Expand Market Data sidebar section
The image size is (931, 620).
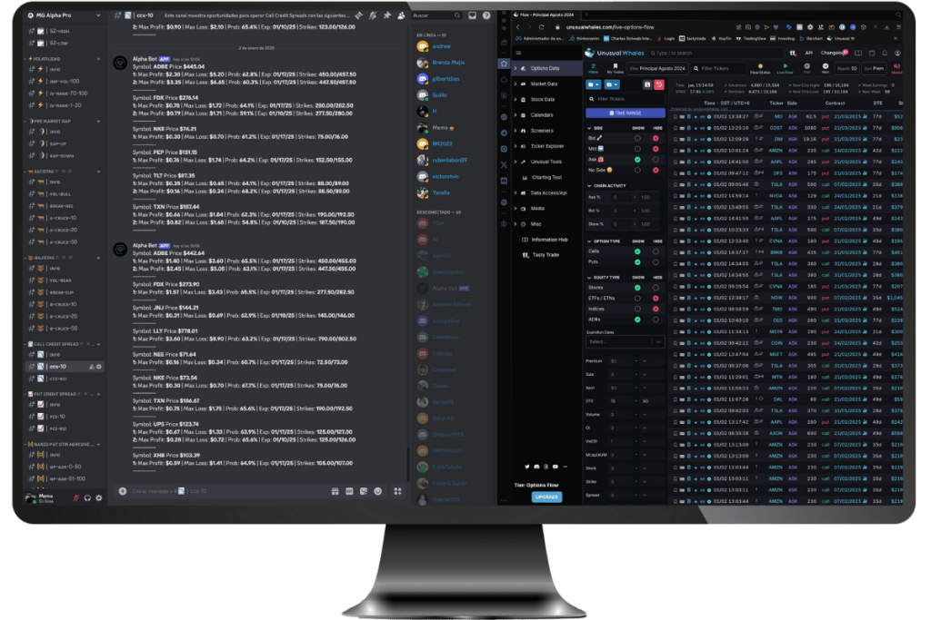pos(545,84)
